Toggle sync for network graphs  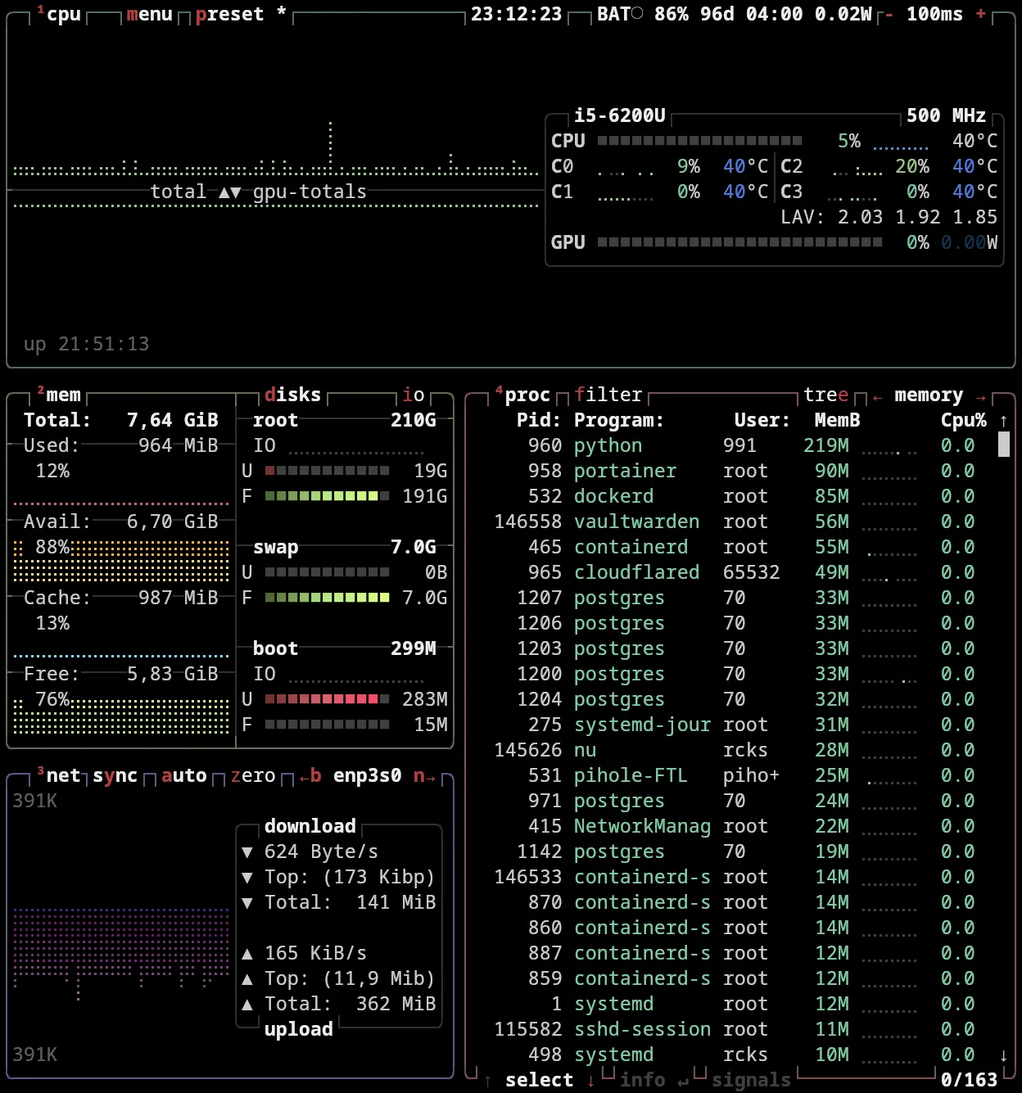(x=114, y=776)
